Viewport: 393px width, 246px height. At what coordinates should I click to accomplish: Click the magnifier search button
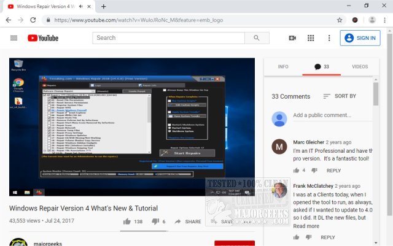point(257,38)
